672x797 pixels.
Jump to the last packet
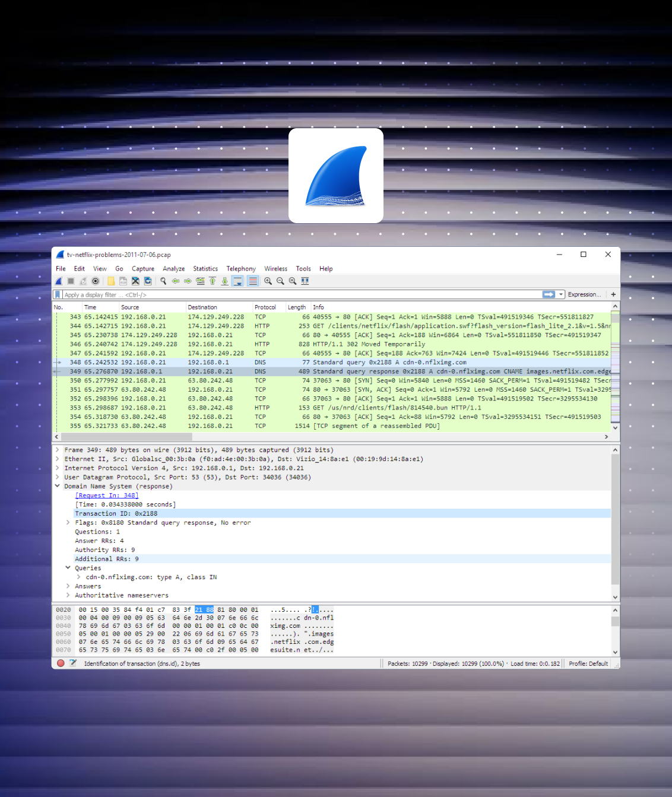(224, 281)
